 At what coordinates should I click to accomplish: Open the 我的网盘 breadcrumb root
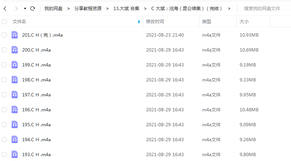click(53, 9)
